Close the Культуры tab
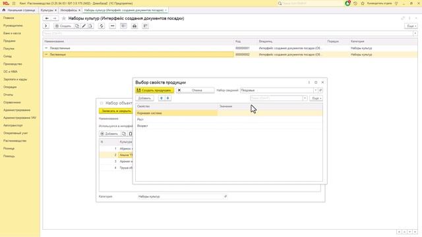 point(55,11)
